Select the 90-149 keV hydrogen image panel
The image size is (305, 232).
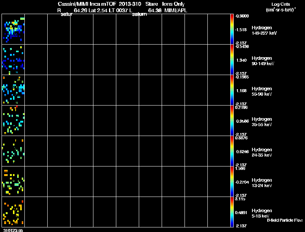click(13, 60)
